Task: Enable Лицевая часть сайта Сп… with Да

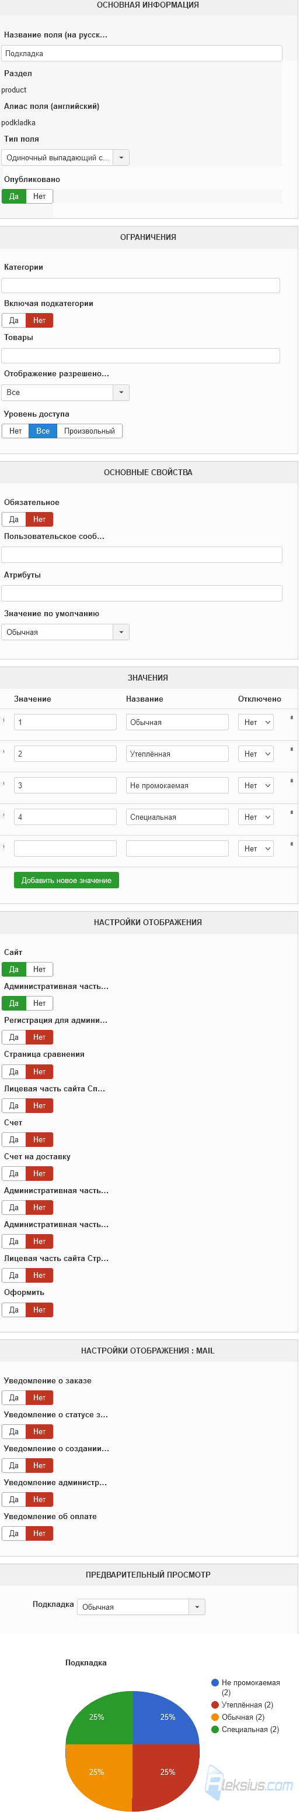Action: [x=14, y=1105]
